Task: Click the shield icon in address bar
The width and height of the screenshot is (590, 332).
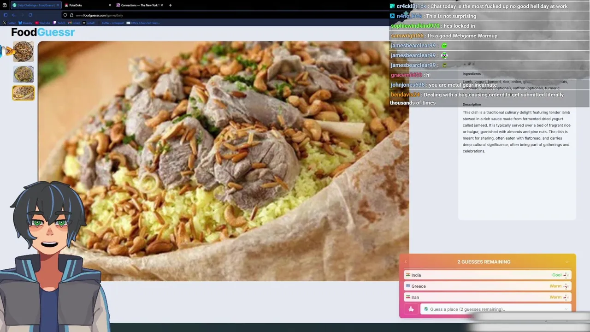Action: (x=65, y=15)
